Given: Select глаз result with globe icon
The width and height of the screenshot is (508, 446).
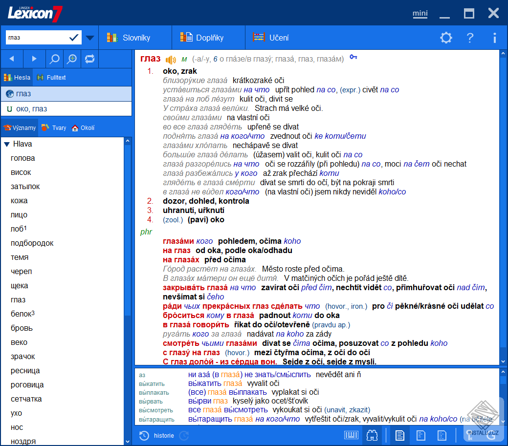Looking at the screenshot, I should pos(66,94).
